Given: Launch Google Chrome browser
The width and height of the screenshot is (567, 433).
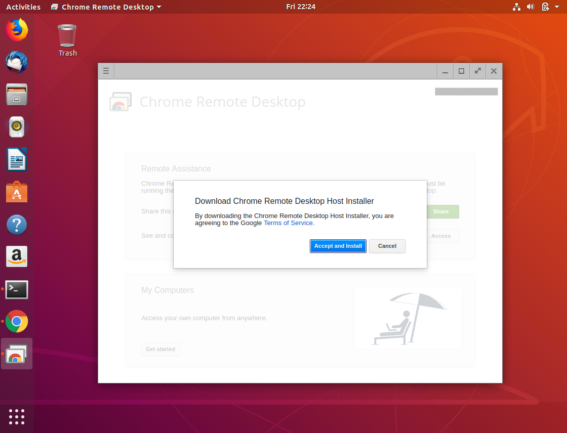Looking at the screenshot, I should (16, 321).
